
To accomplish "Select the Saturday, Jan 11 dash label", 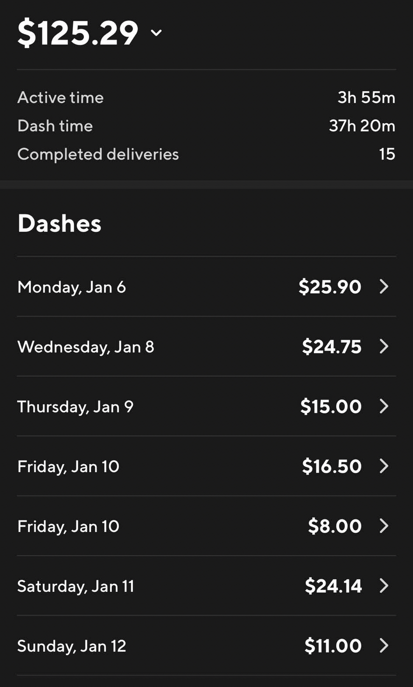I will [76, 586].
